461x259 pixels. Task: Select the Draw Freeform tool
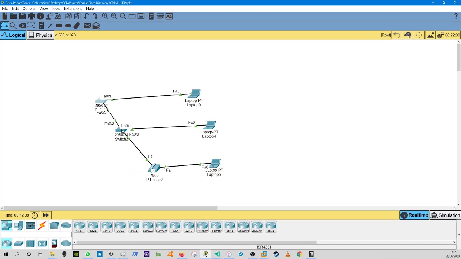[x=77, y=26]
